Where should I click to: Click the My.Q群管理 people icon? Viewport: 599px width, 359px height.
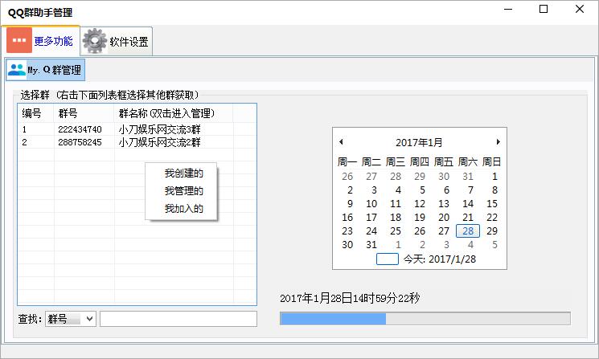point(17,70)
